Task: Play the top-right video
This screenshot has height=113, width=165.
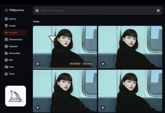Action: pyautogui.click(x=103, y=64)
